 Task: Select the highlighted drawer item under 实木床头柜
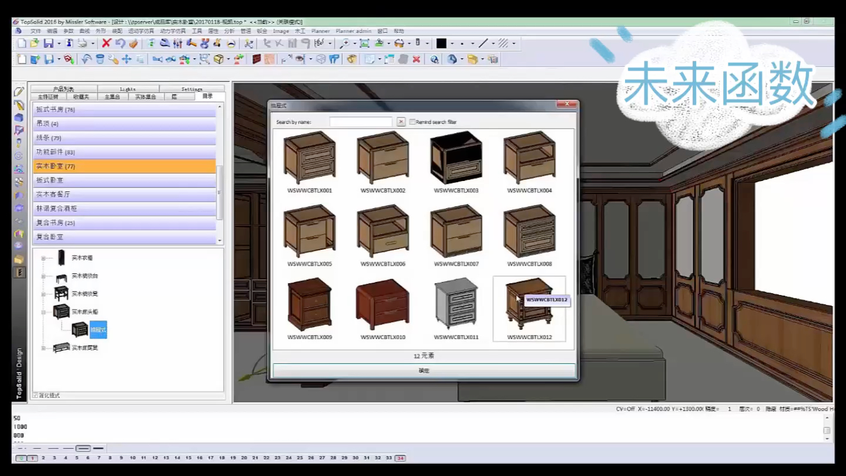point(98,330)
